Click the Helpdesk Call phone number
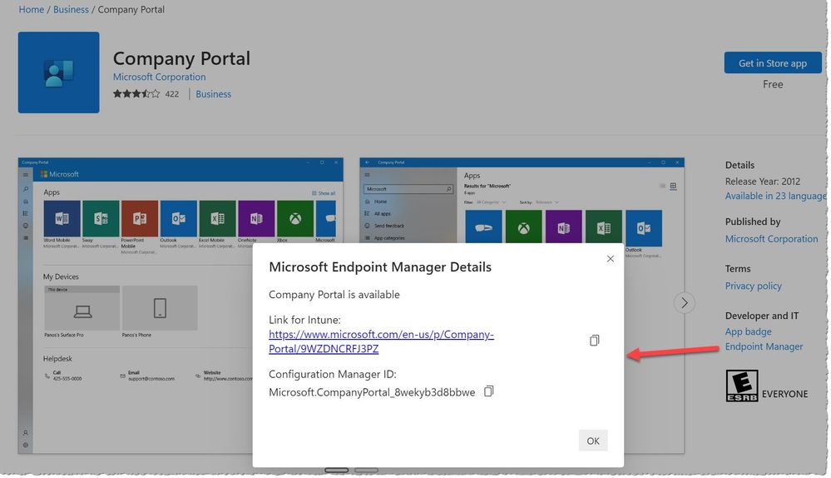This screenshot has width=831, height=478. tap(67, 379)
